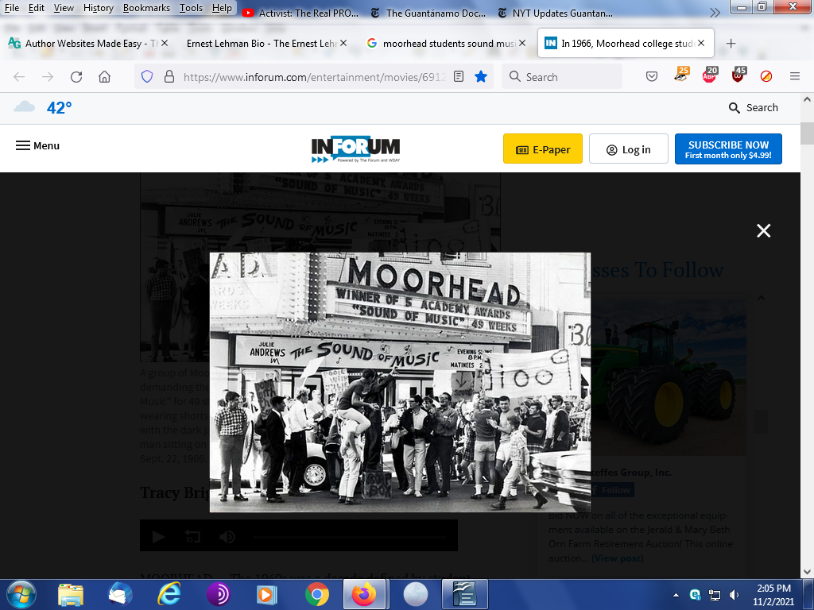Viewport: 814px width, 610px height.
Task: Click the audio progress bar
Action: 351,537
